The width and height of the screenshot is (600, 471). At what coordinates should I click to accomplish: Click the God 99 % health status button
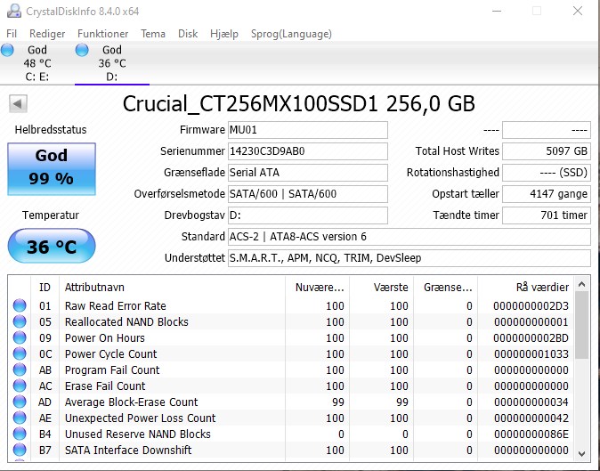click(x=52, y=169)
